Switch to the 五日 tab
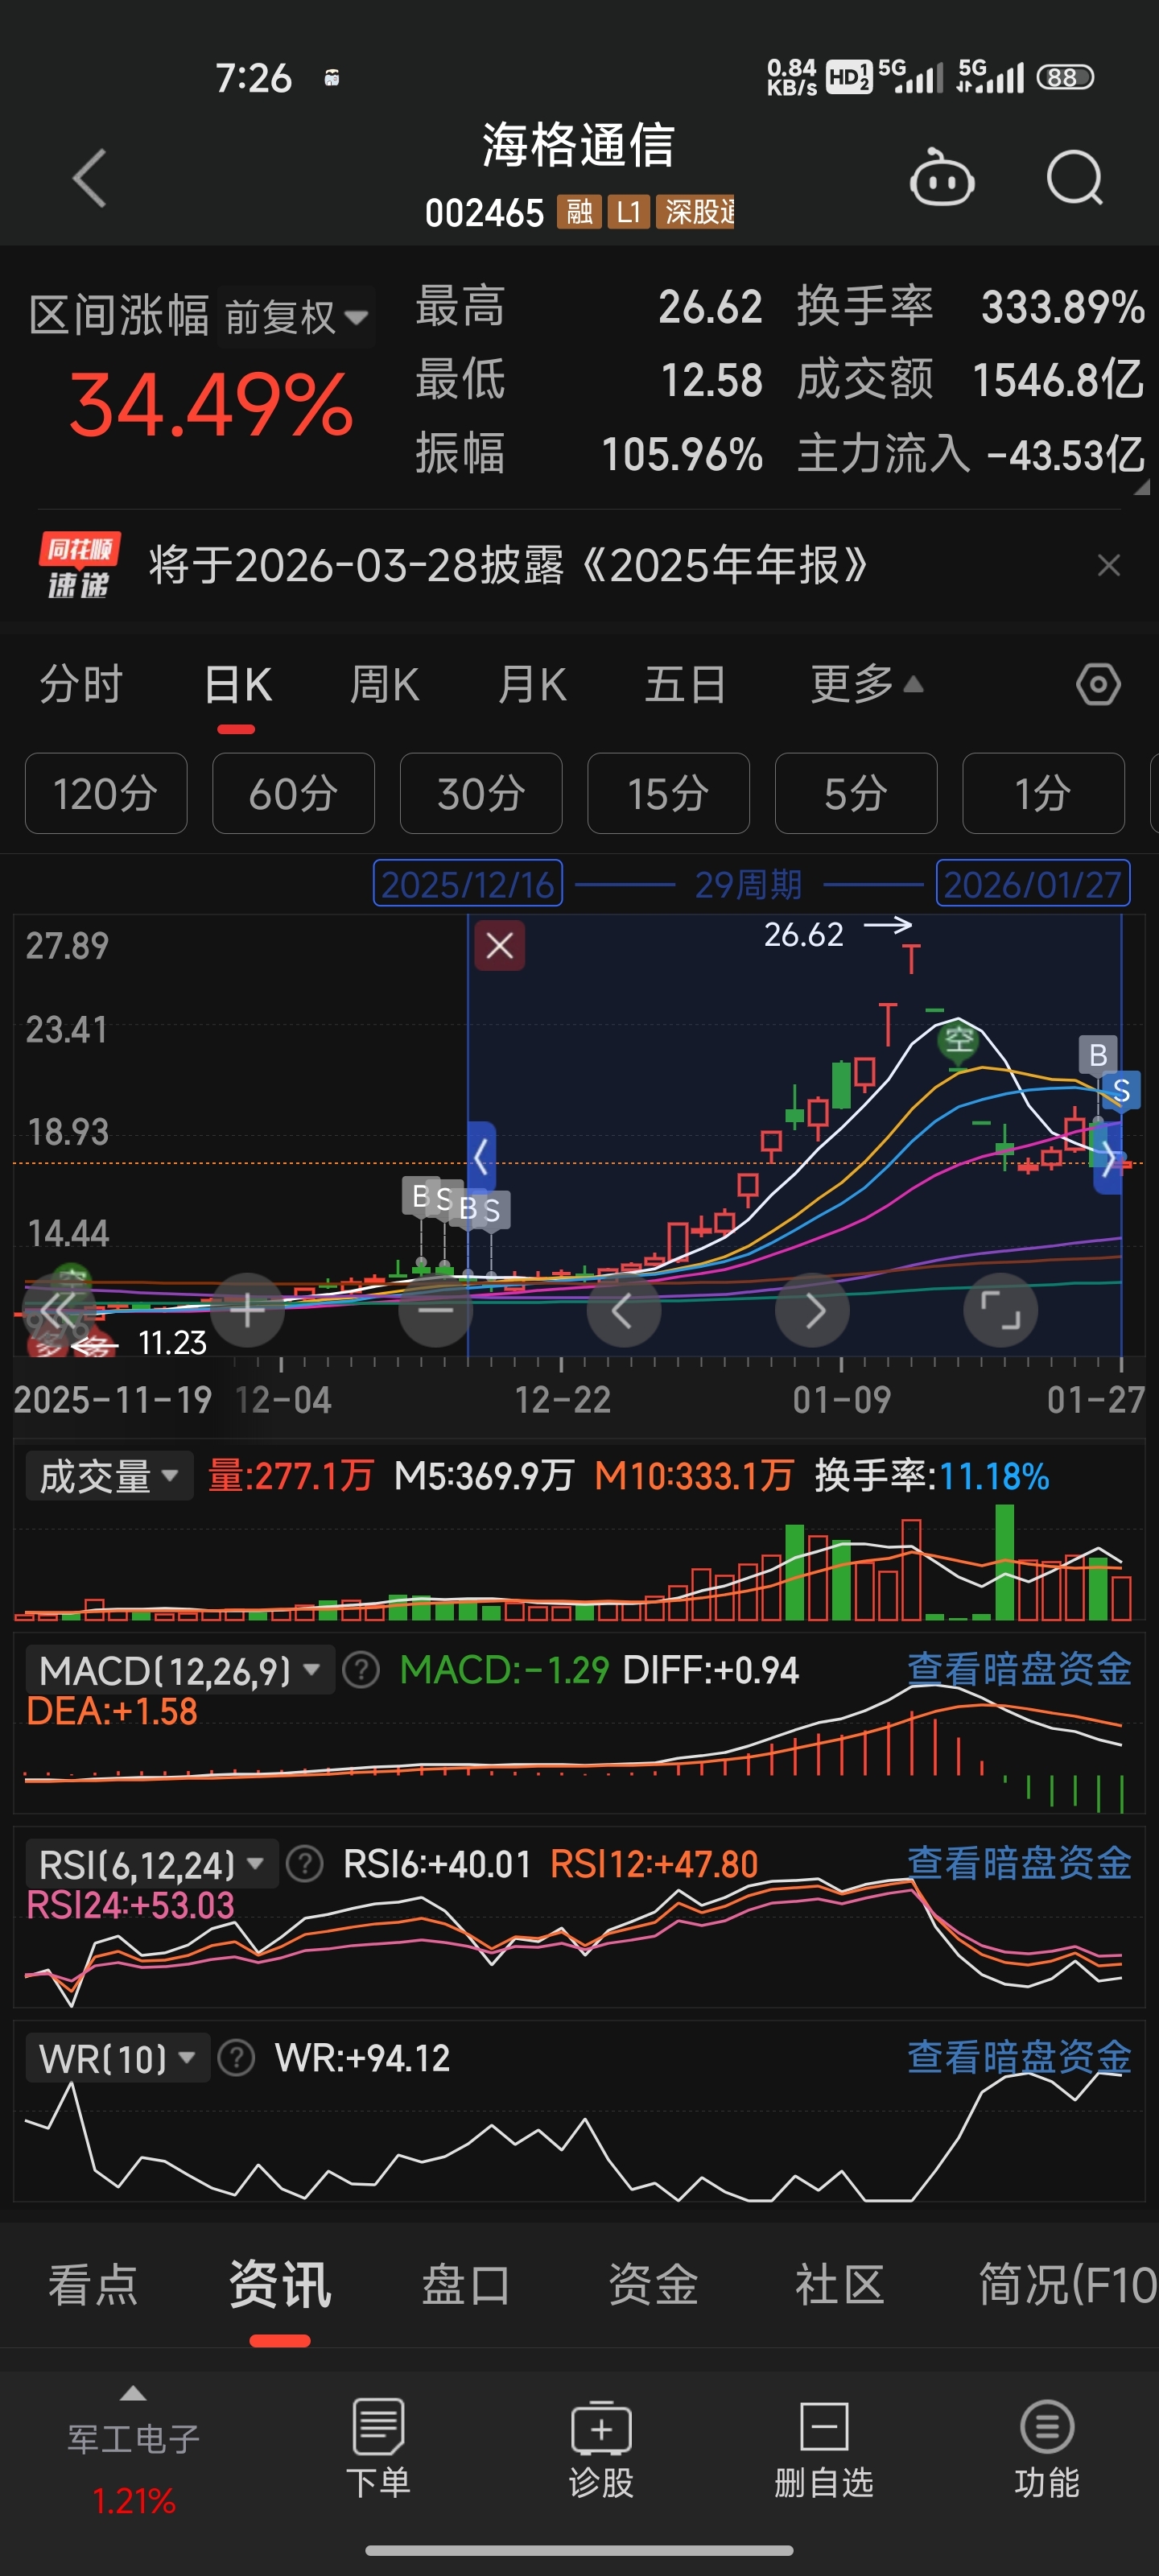This screenshot has width=1159, height=2576. click(685, 685)
